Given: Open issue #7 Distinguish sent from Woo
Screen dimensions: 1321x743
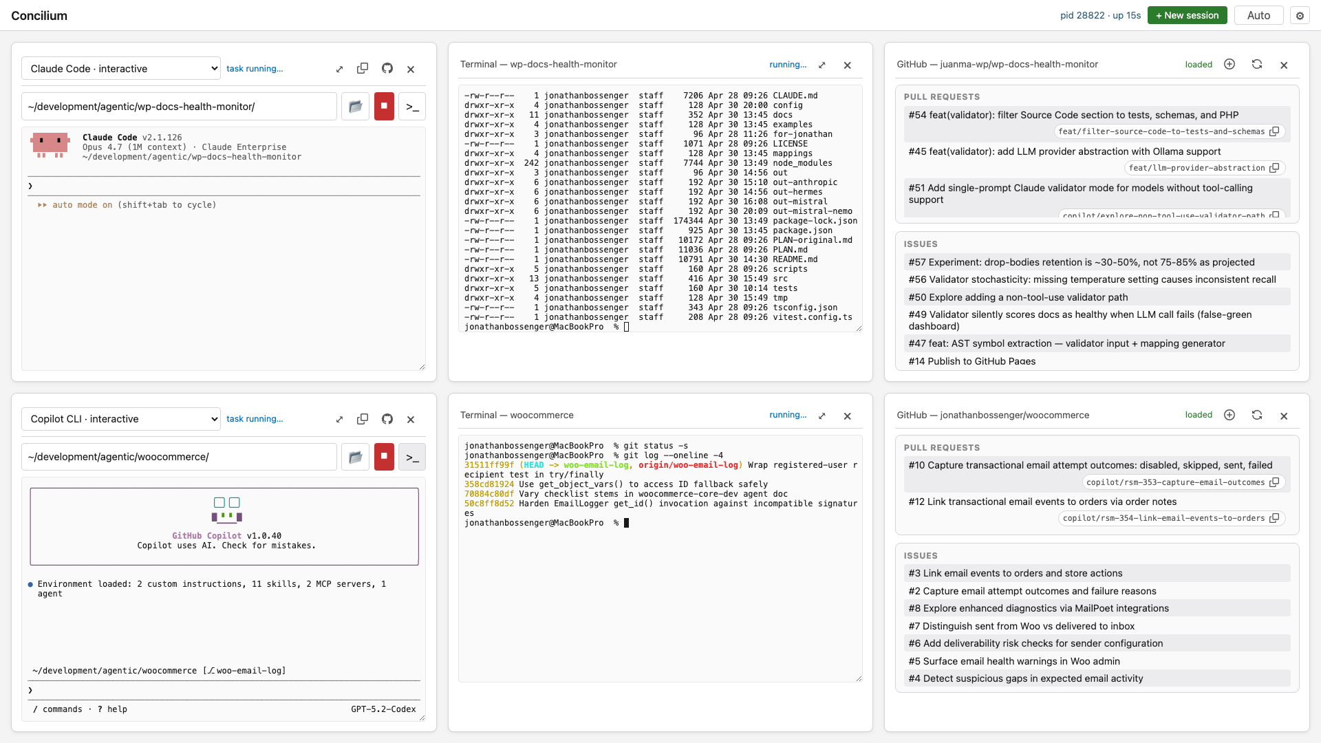Looking at the screenshot, I should pyautogui.click(x=1097, y=626).
